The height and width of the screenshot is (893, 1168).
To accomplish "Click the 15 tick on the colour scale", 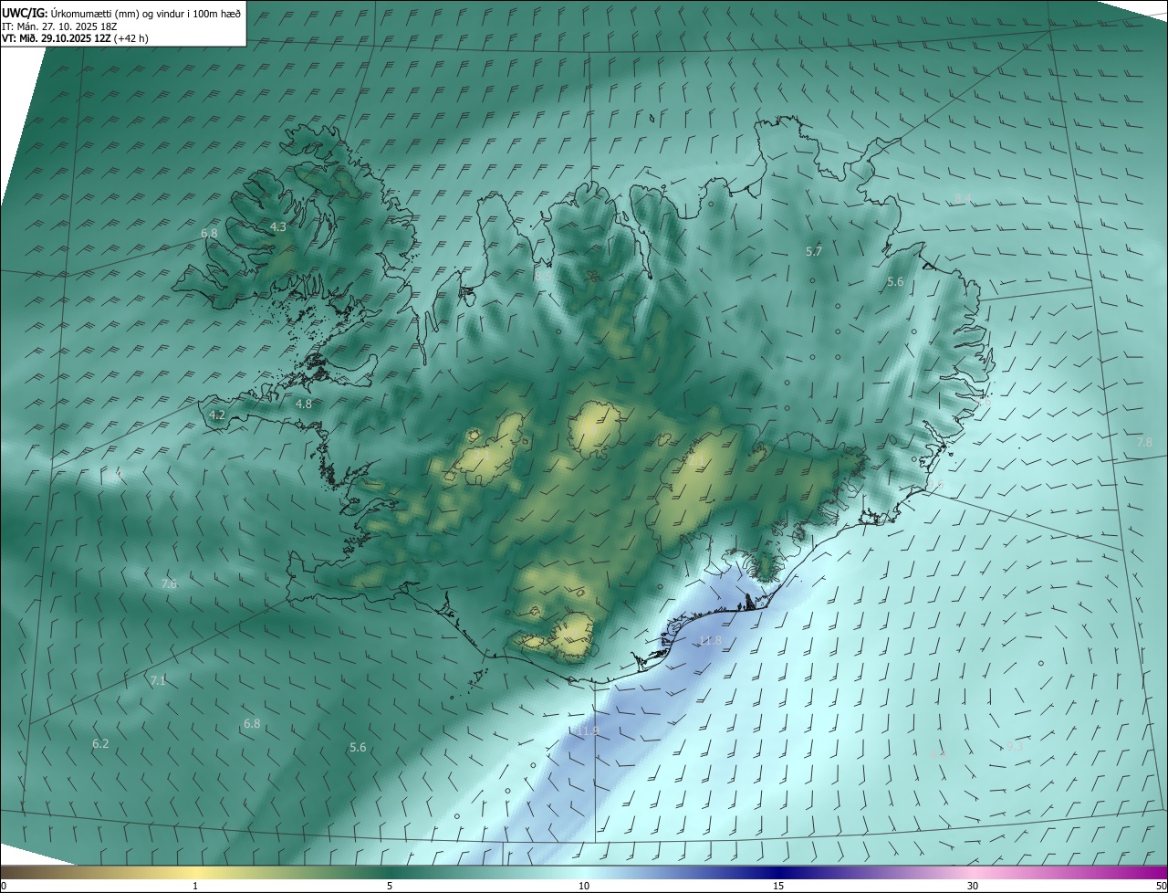I will [x=778, y=886].
